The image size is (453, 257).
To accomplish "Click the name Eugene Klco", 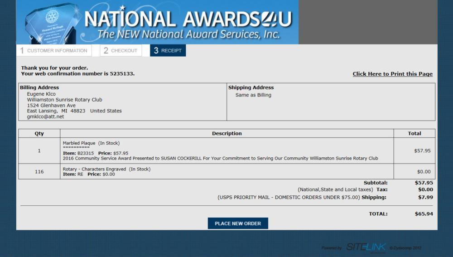I will pos(41,94).
